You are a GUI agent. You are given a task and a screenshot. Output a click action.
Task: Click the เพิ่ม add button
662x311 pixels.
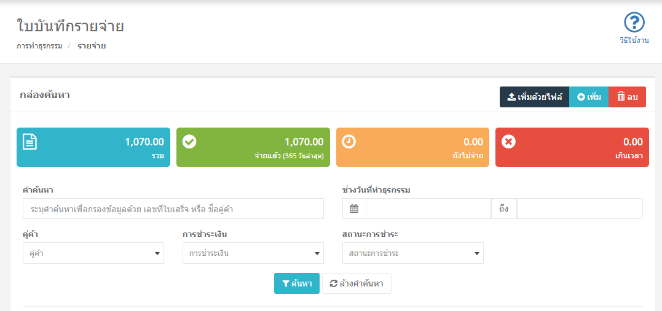[589, 97]
